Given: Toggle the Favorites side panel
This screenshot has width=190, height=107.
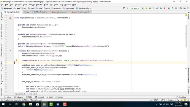Looking at the screenshot, I should pyautogui.click(x=1, y=79).
